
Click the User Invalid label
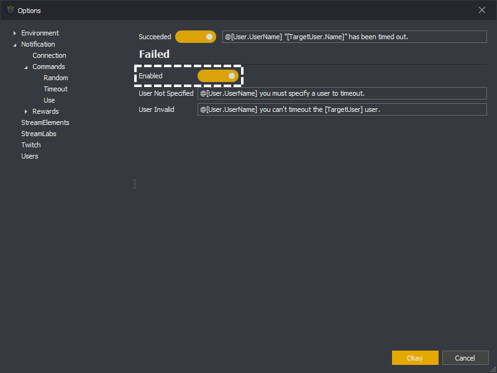click(157, 109)
